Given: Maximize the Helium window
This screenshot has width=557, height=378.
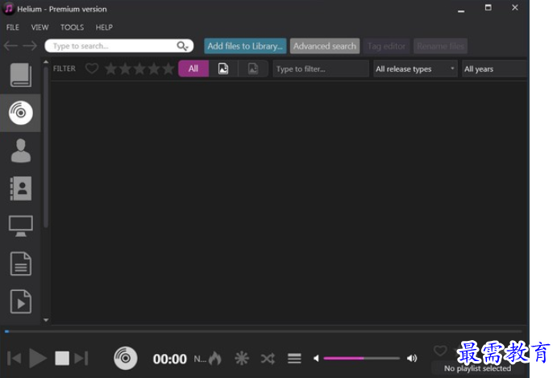Looking at the screenshot, I should coord(488,7).
